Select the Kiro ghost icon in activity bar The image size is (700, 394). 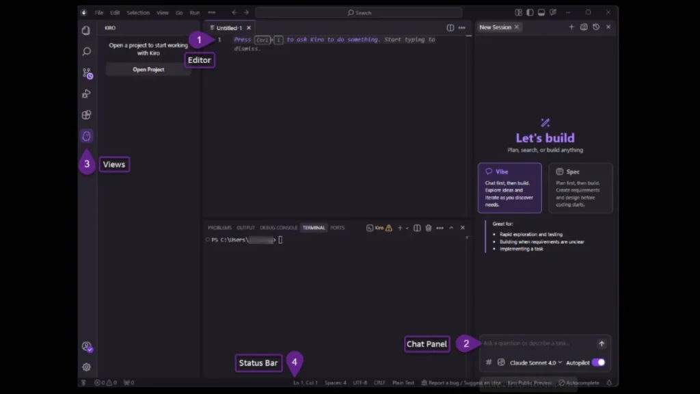pos(86,136)
